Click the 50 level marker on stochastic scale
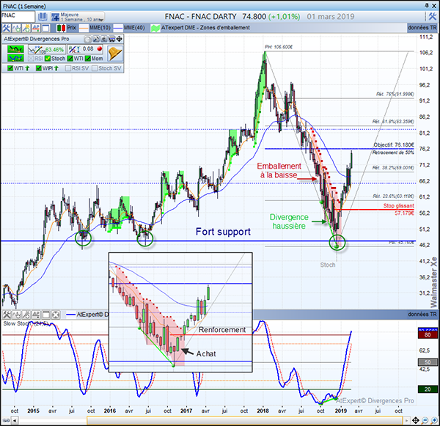 click(x=428, y=362)
